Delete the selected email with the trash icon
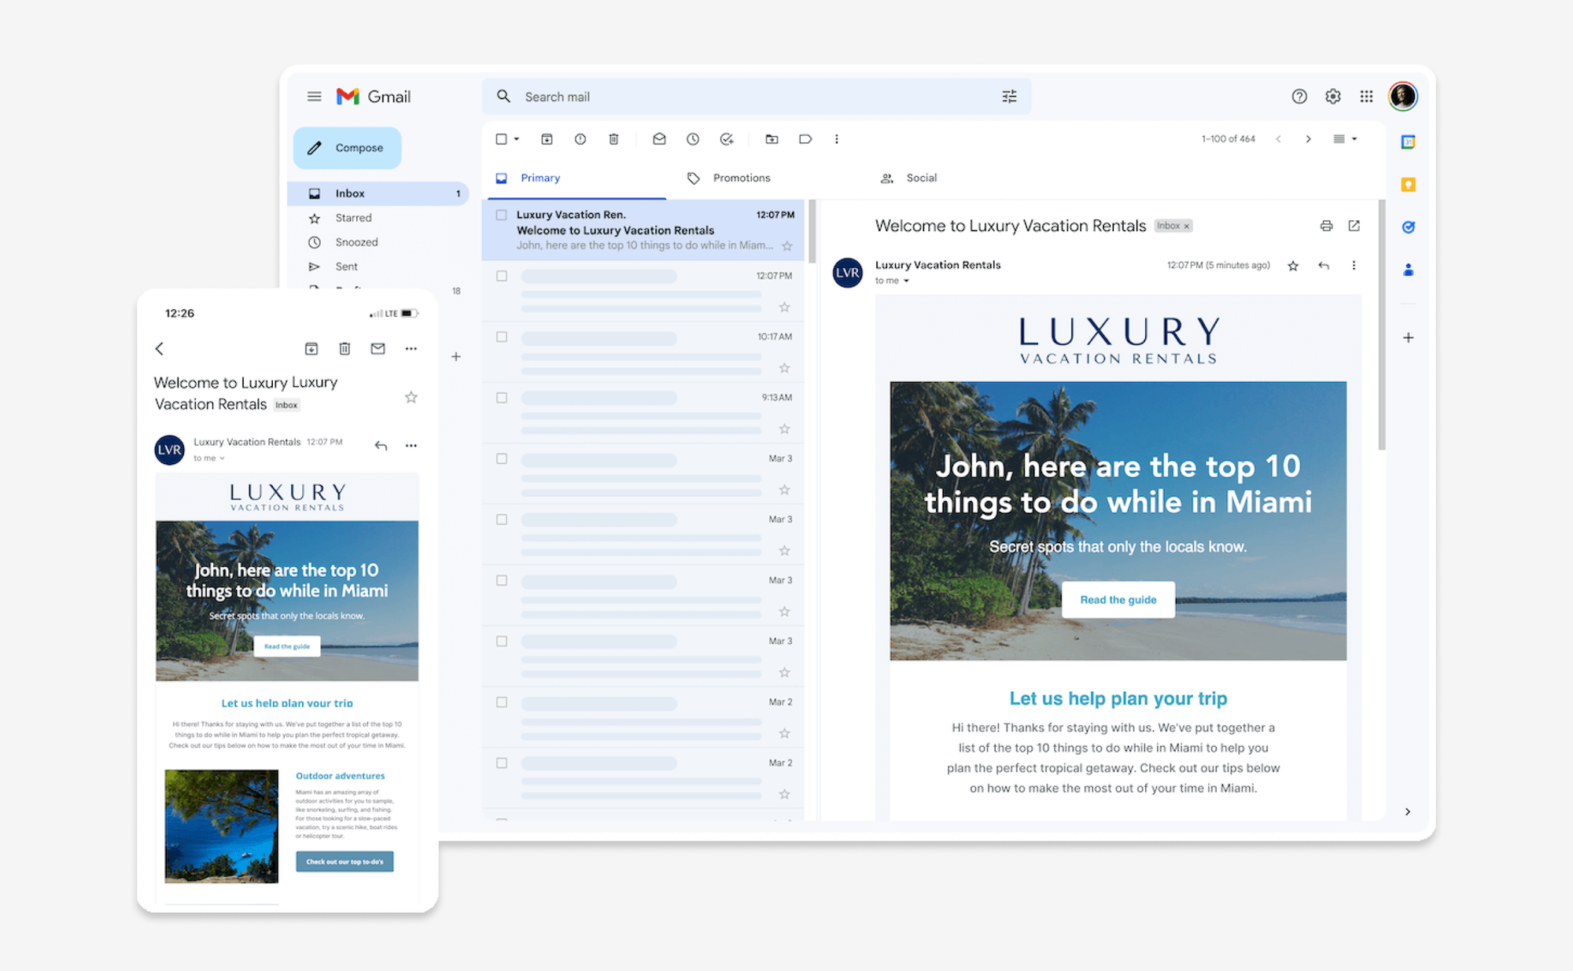The width and height of the screenshot is (1573, 971). [613, 139]
